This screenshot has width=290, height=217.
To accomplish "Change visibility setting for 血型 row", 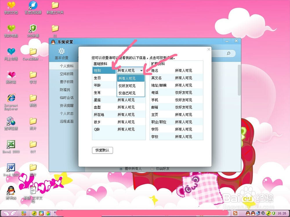I will [x=126, y=107].
